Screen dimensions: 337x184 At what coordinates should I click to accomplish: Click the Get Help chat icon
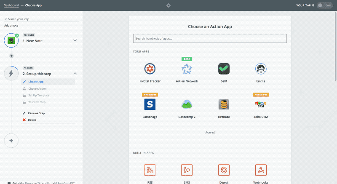point(9,183)
